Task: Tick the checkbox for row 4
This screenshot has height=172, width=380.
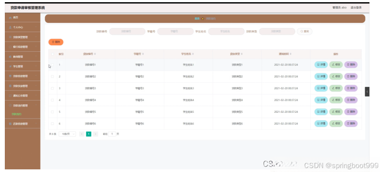Action: (52, 100)
